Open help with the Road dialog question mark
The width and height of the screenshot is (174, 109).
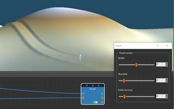(158, 46)
